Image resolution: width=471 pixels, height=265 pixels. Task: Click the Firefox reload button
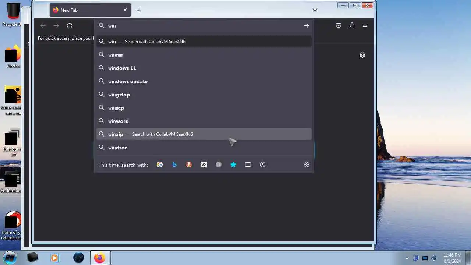point(70,26)
